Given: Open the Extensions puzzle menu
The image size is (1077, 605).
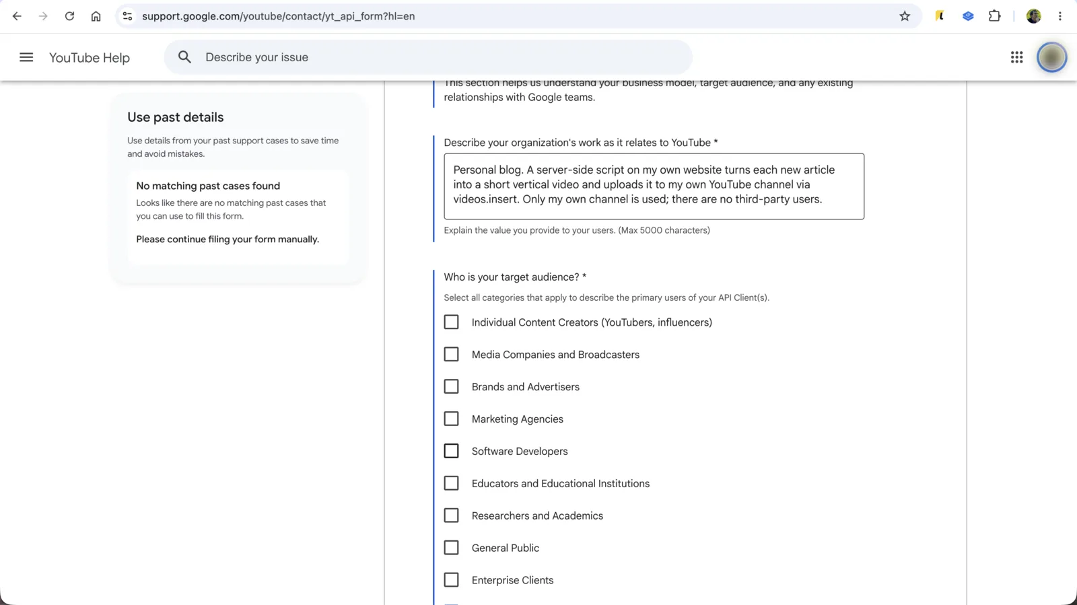Looking at the screenshot, I should 994,16.
